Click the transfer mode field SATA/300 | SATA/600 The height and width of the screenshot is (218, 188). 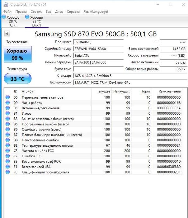click(x=98, y=62)
